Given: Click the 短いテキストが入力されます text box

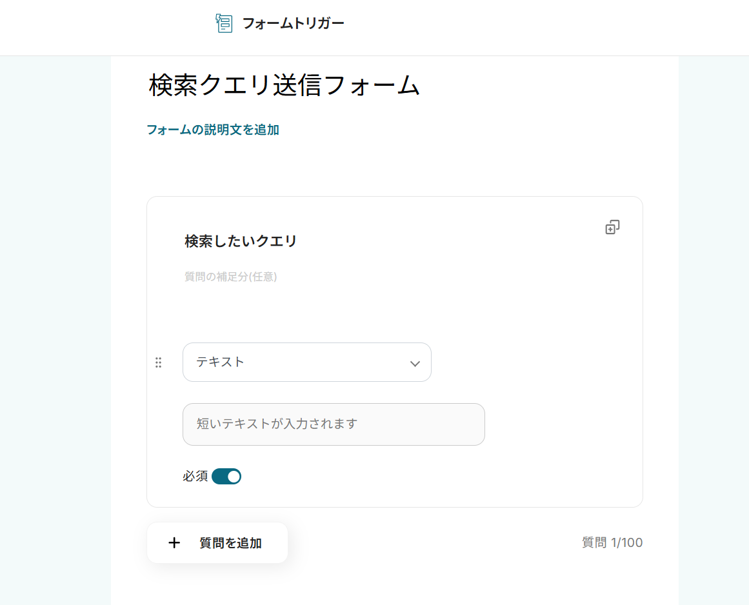Looking at the screenshot, I should (334, 424).
